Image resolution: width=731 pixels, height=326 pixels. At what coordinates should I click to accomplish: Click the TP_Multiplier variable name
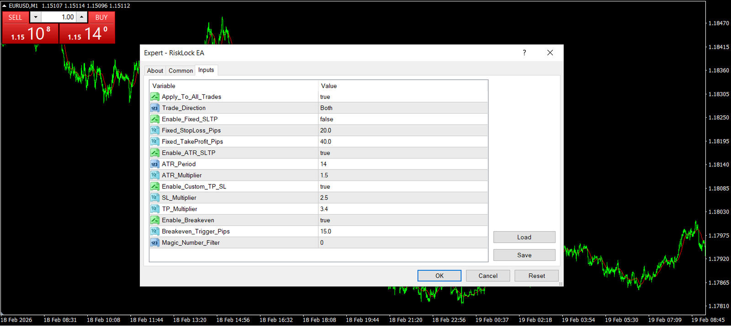pyautogui.click(x=180, y=209)
